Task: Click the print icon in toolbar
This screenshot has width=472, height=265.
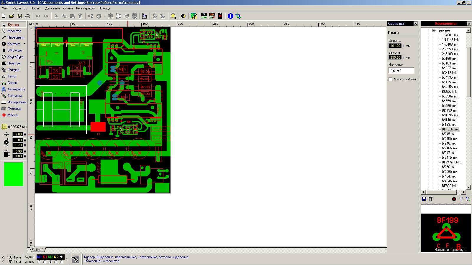Action: point(28,16)
